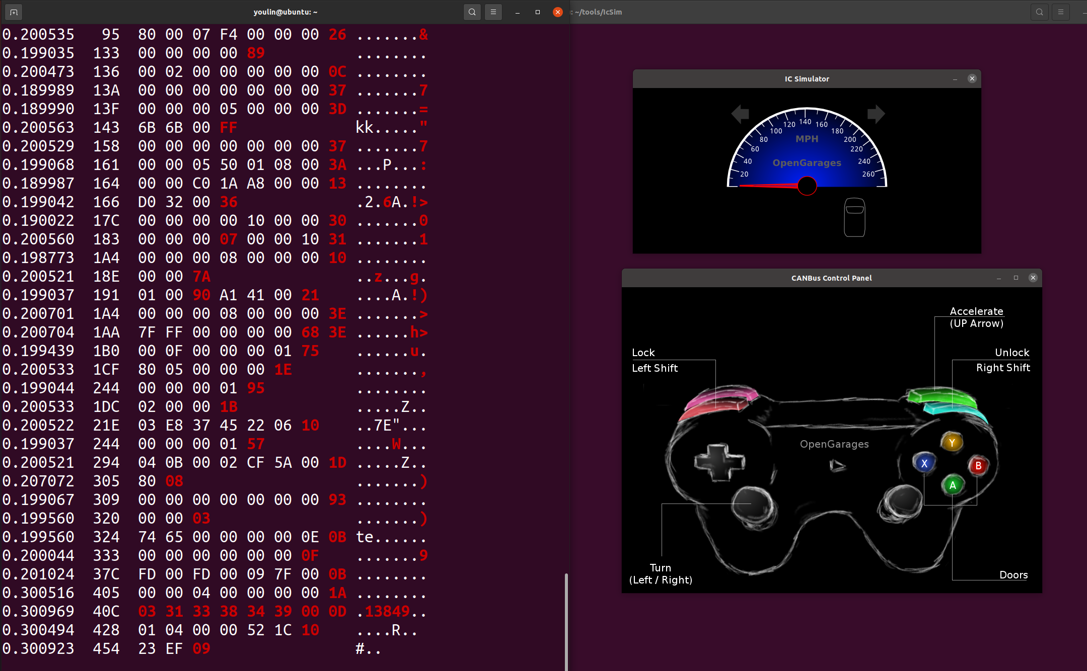Click CAN ID 21E in the terminal

click(106, 425)
